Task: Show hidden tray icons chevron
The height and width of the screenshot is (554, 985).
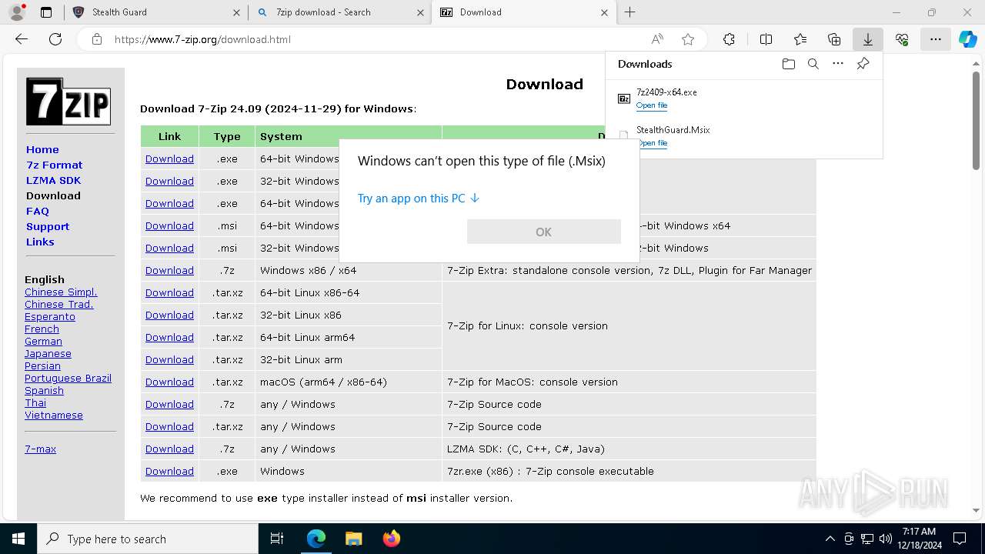Action: click(830, 539)
